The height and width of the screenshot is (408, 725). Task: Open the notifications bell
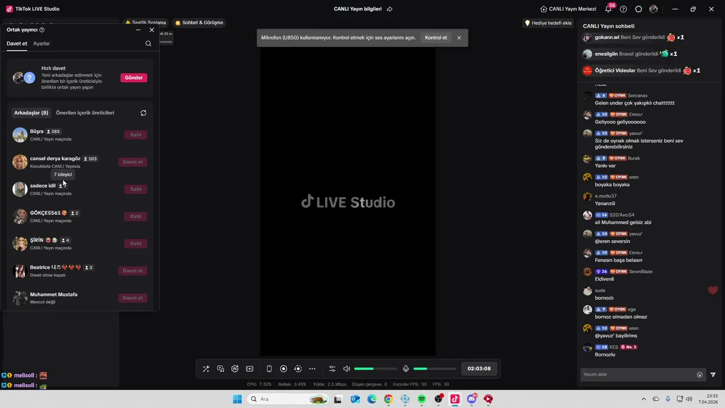pos(609,9)
